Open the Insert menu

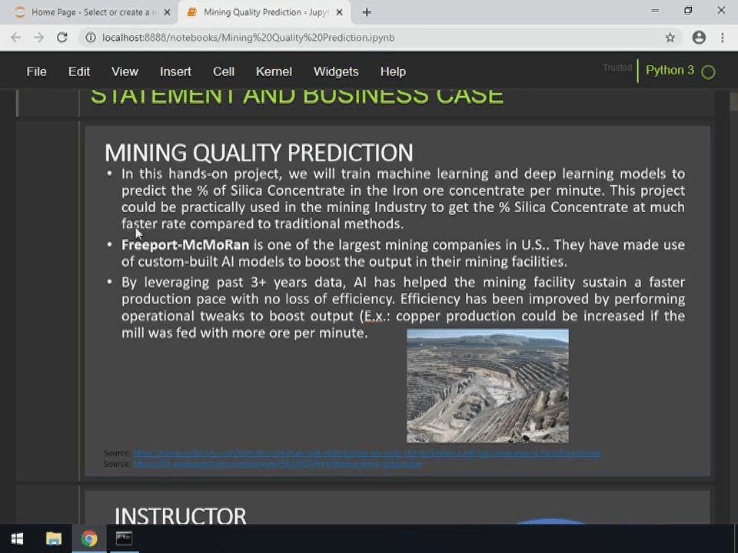(x=175, y=71)
